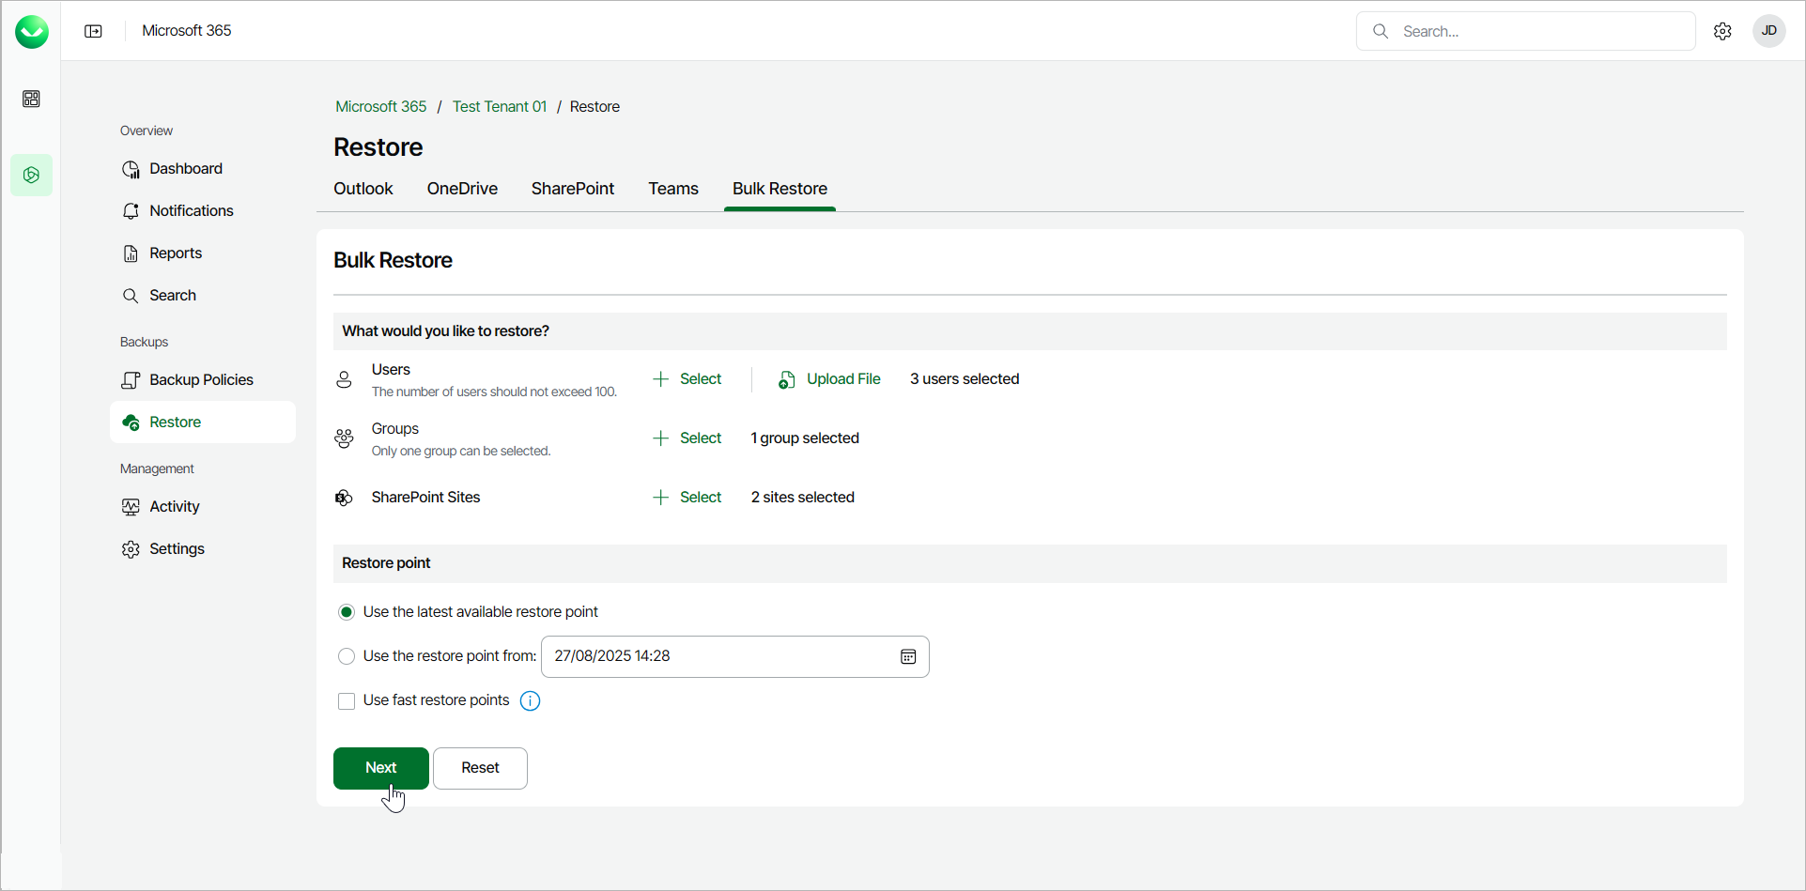Click the Upload File icon for users

[787, 379]
